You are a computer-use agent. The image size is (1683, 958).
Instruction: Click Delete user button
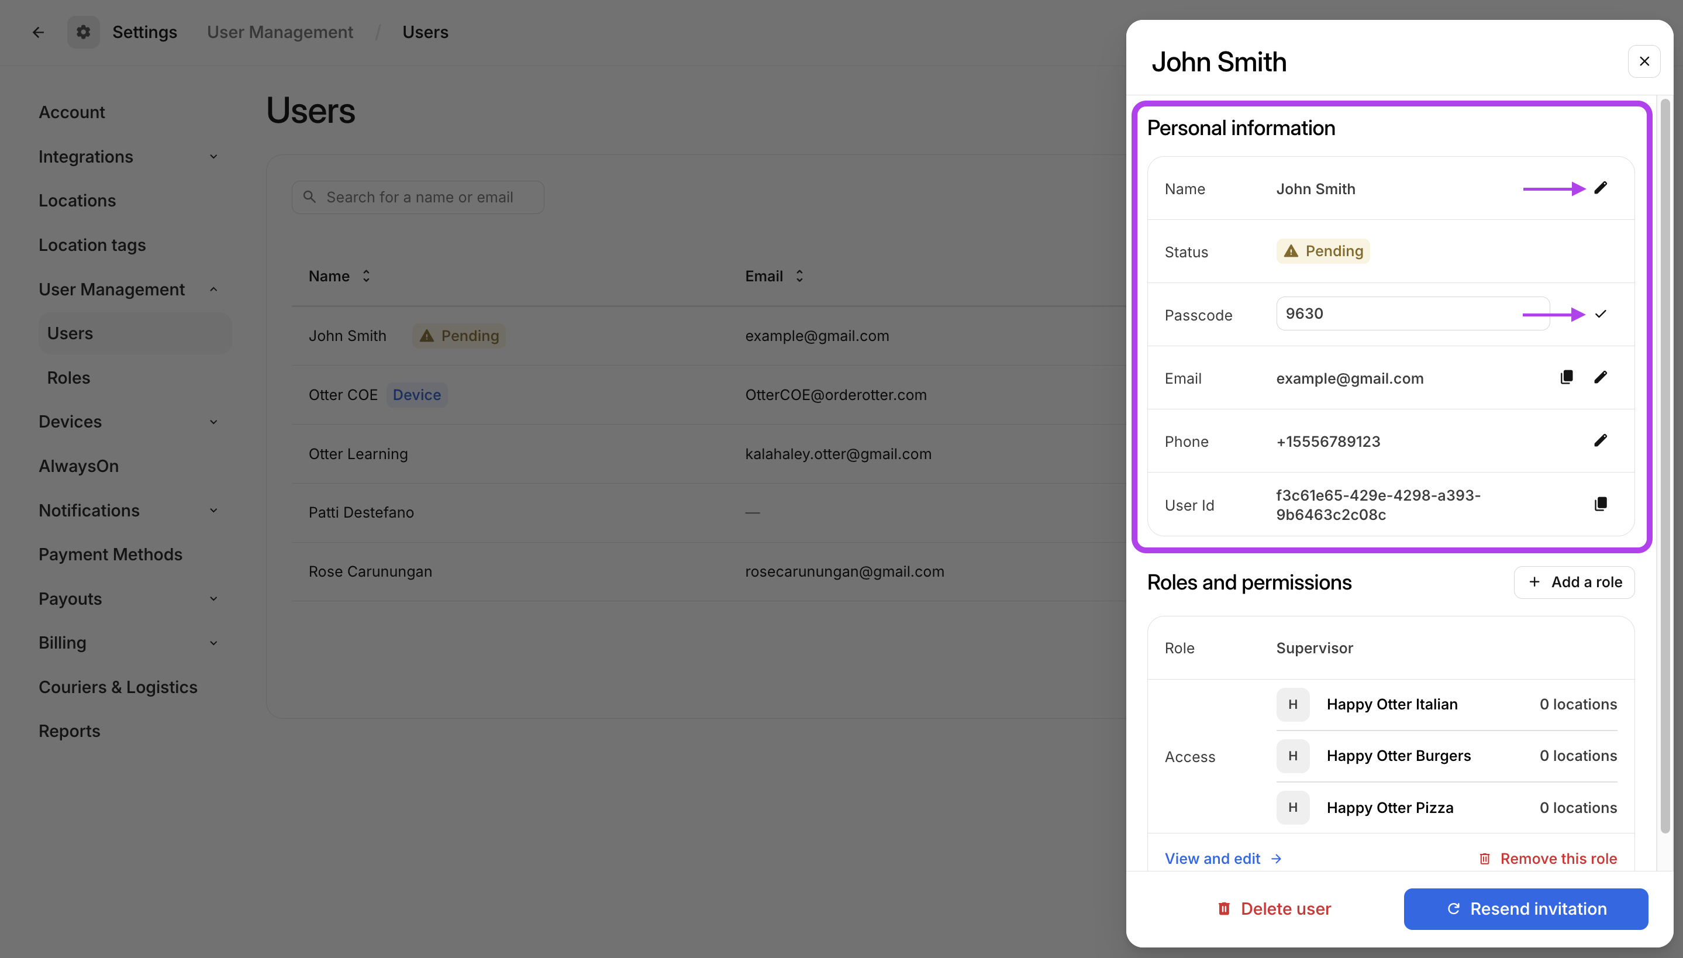pyautogui.click(x=1274, y=909)
